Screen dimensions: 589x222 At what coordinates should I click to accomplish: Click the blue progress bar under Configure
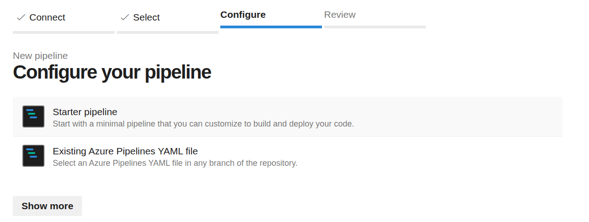coord(271,27)
